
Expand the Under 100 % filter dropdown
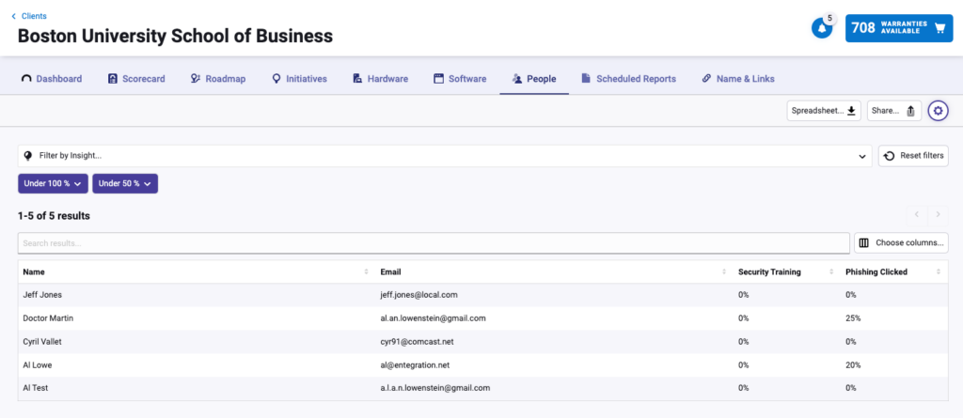tap(53, 183)
